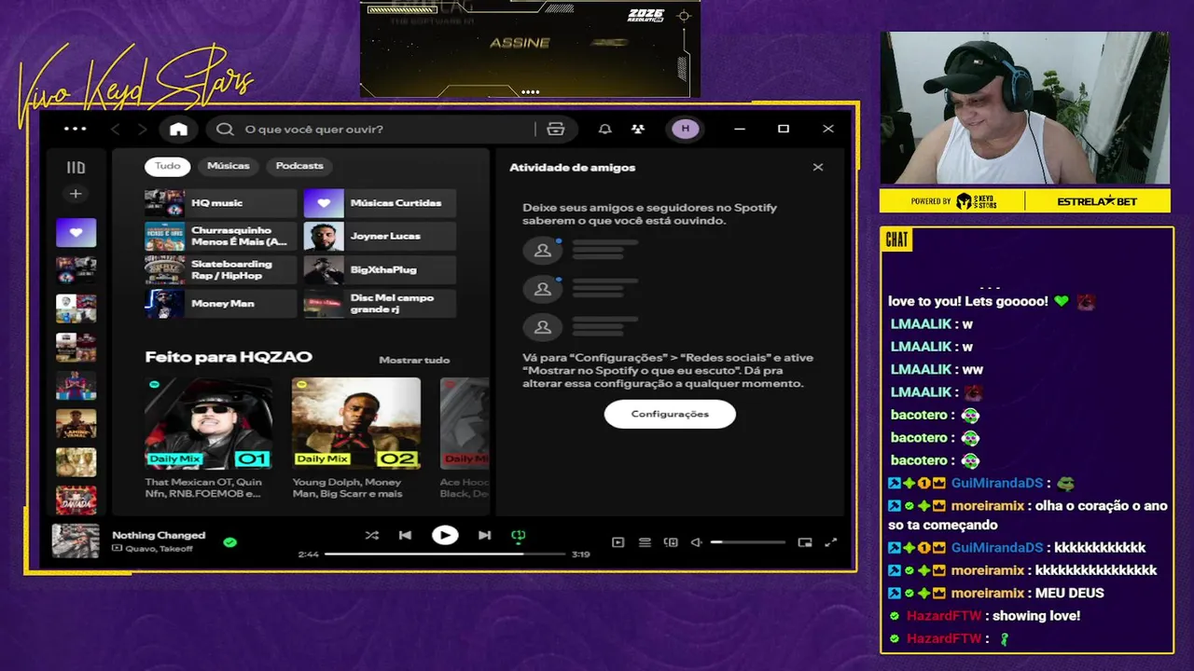This screenshot has height=671, width=1194.
Task: Go forward with right chevron
Action: click(x=142, y=130)
